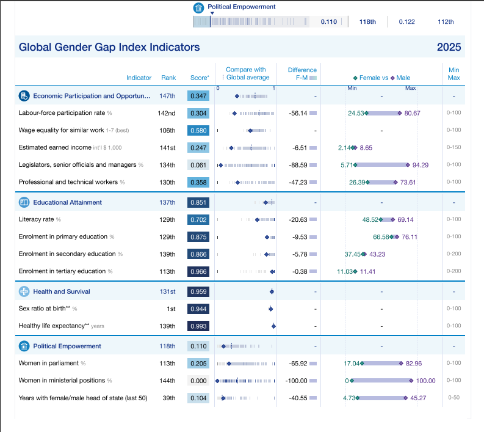Click the 0.347 score box for Economic Participation
Image resolution: width=484 pixels, height=432 pixels.
pyautogui.click(x=198, y=96)
